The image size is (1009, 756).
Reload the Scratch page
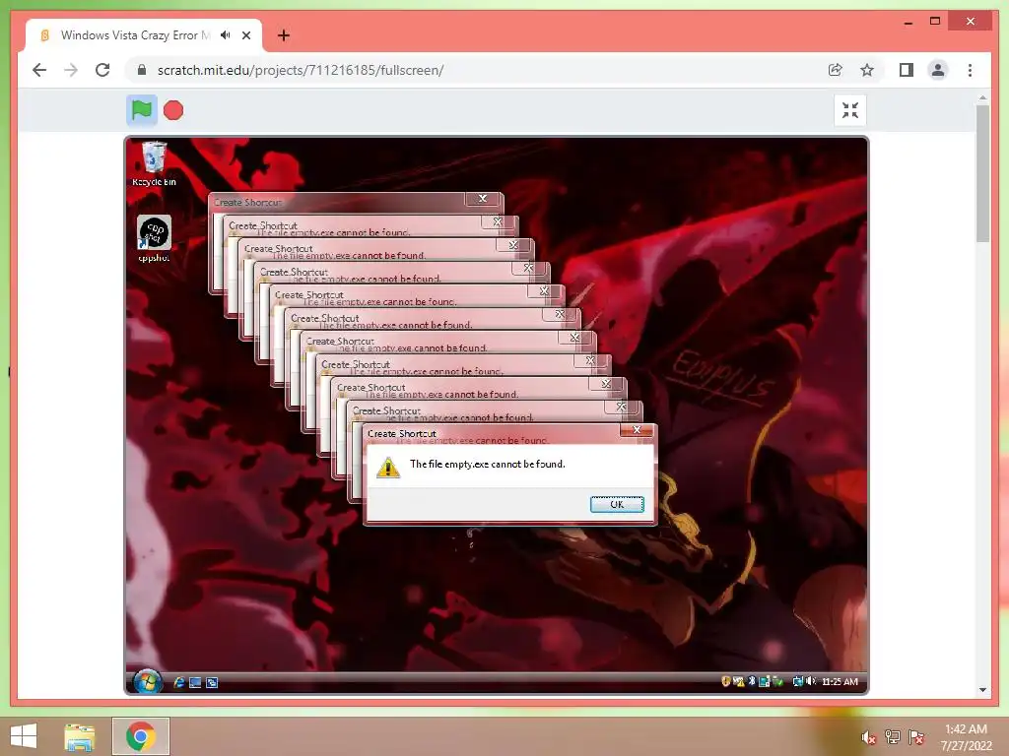point(102,70)
